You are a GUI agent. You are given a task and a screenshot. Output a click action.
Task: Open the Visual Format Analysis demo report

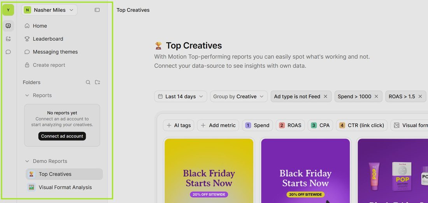(65, 187)
